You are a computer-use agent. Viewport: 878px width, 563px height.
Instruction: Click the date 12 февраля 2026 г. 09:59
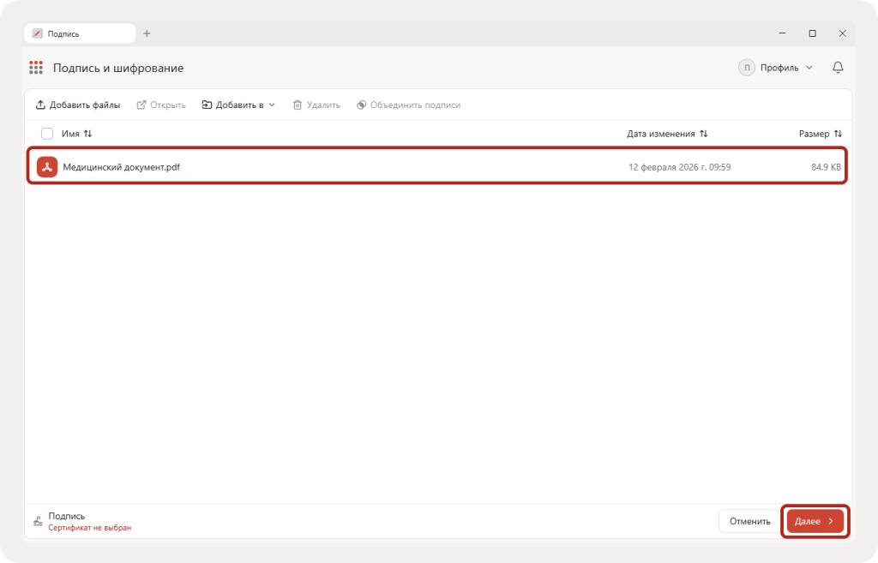pyautogui.click(x=679, y=167)
